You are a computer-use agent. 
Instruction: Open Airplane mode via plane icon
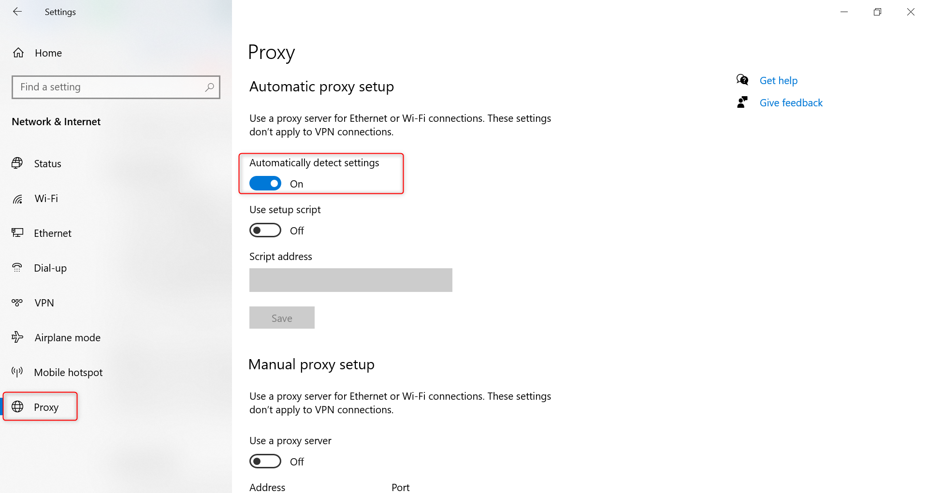pos(17,337)
